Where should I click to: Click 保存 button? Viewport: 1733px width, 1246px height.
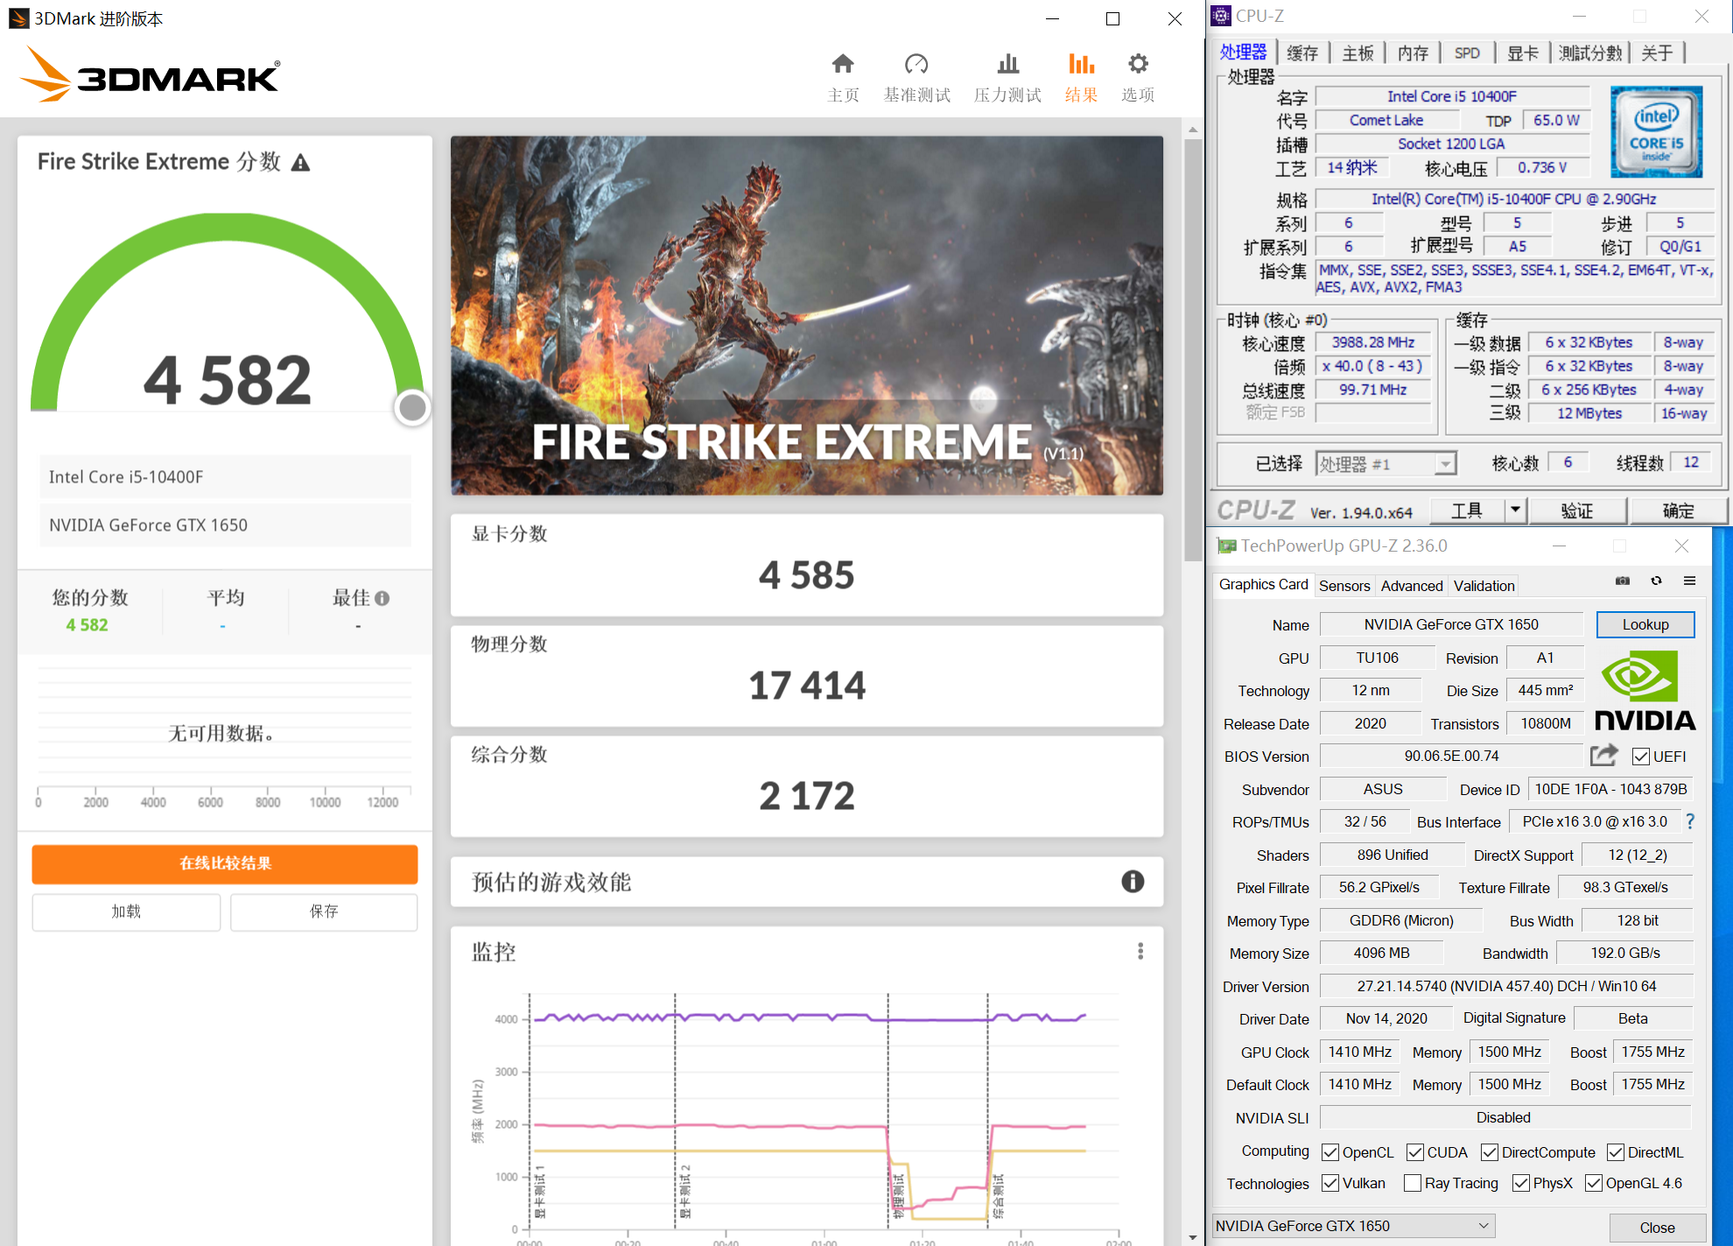[324, 912]
